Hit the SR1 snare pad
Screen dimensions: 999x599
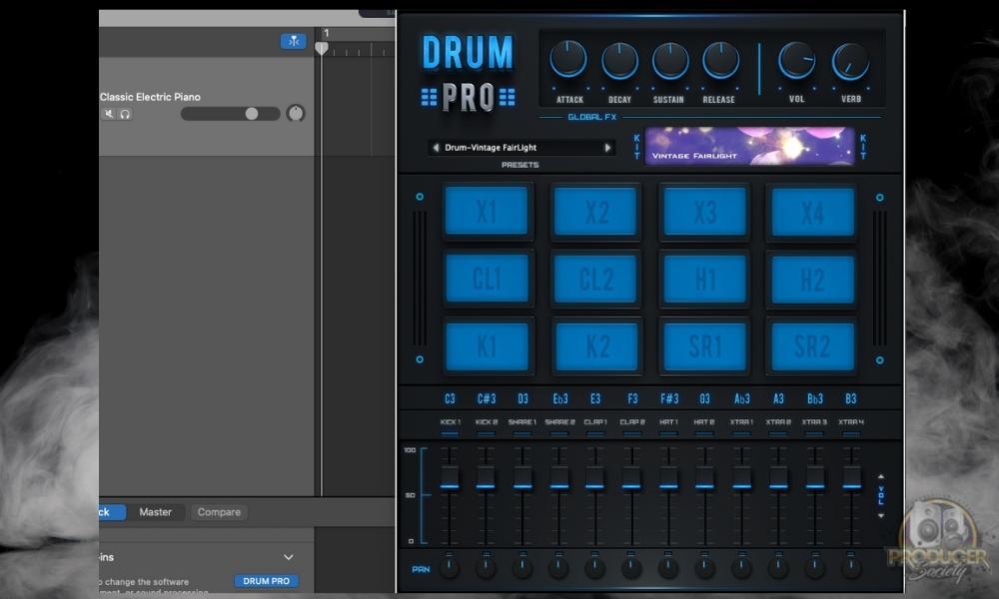tap(704, 346)
